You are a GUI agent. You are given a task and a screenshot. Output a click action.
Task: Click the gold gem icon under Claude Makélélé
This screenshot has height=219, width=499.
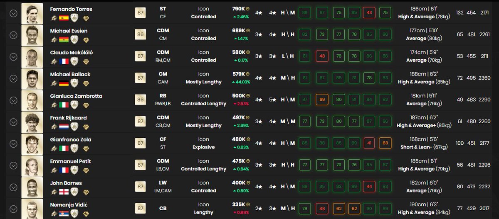86,61
